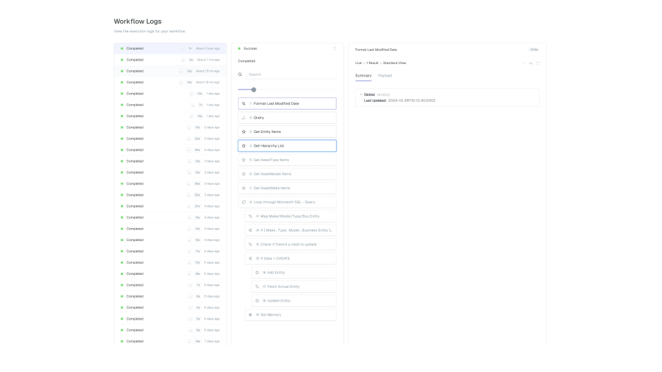Screen dimensions: 662x372
Task: Click the loop icon on Loop through Microsoft SQL
Action: pos(243,203)
